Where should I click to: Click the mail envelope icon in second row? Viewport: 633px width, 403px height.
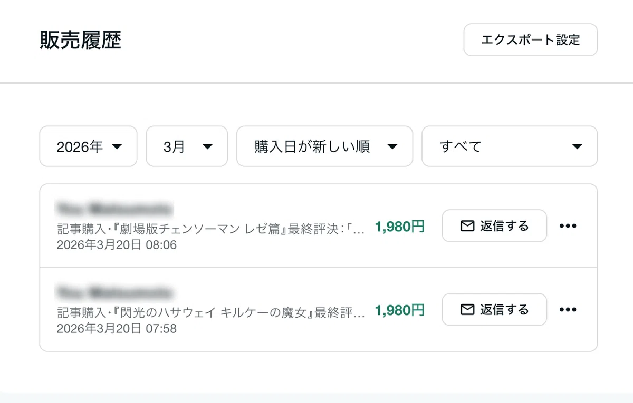[467, 309]
